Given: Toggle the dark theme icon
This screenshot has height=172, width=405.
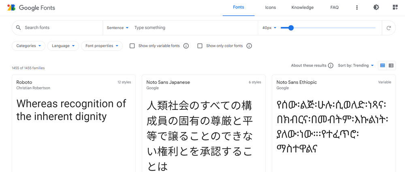Looking at the screenshot, I should 376,7.
